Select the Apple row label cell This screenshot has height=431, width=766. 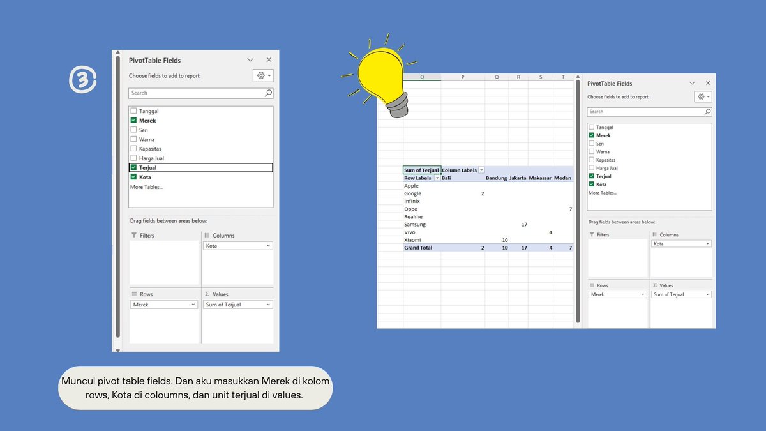tap(422, 186)
